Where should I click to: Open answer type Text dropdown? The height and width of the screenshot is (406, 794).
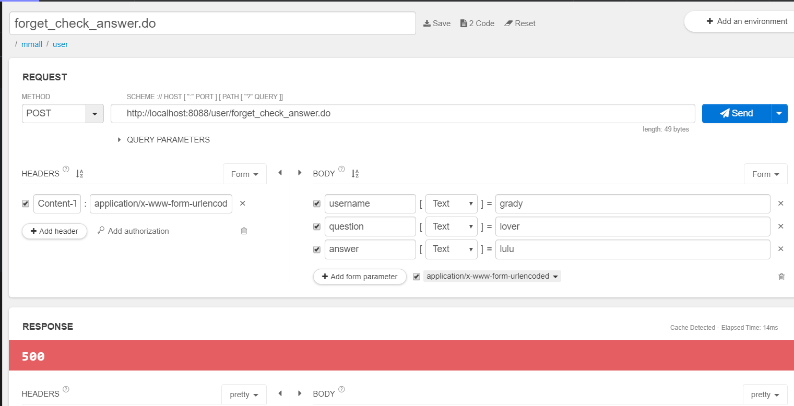[x=452, y=249]
